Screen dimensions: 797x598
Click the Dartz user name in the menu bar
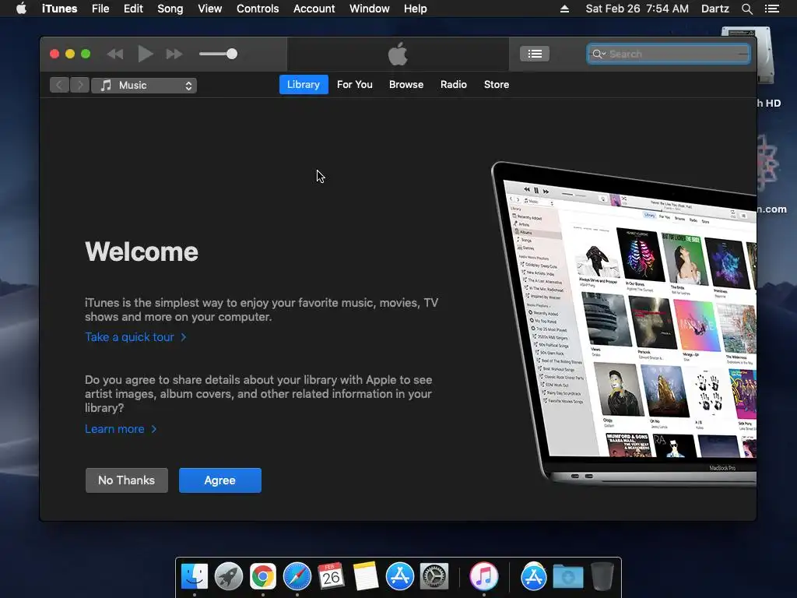point(714,9)
